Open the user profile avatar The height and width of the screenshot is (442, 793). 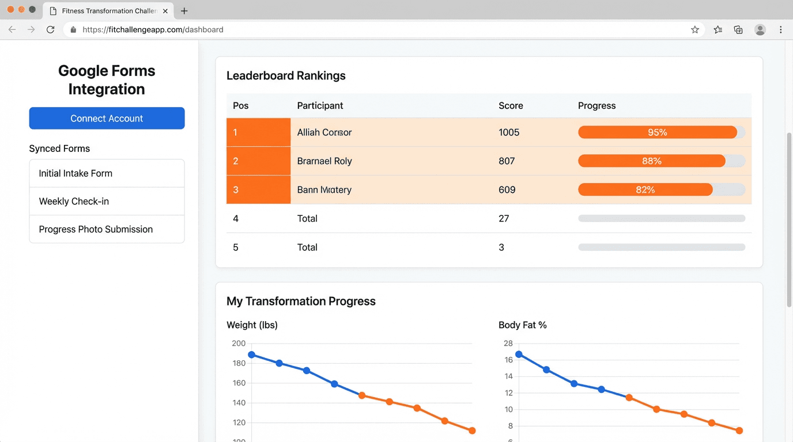[x=760, y=29]
